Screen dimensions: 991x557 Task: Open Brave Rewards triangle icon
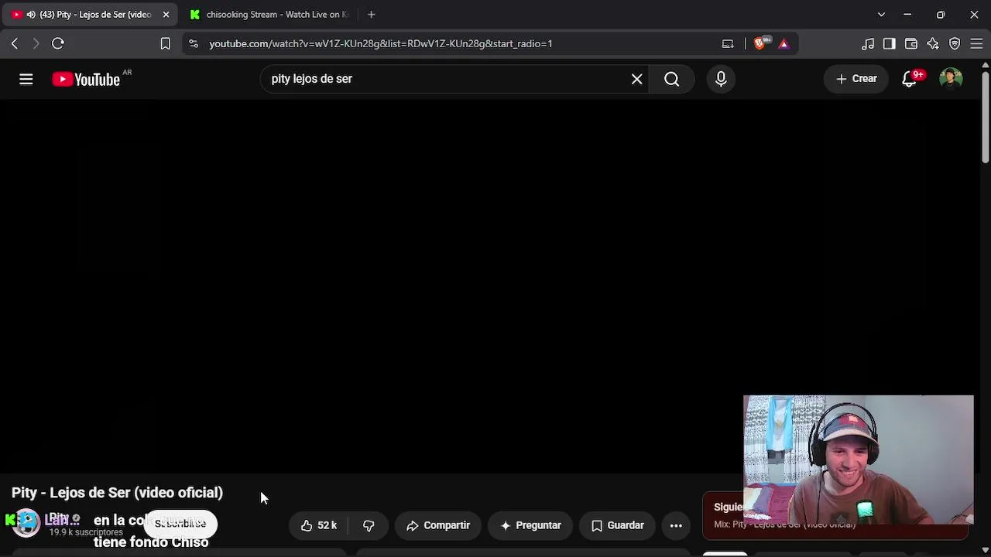(784, 43)
